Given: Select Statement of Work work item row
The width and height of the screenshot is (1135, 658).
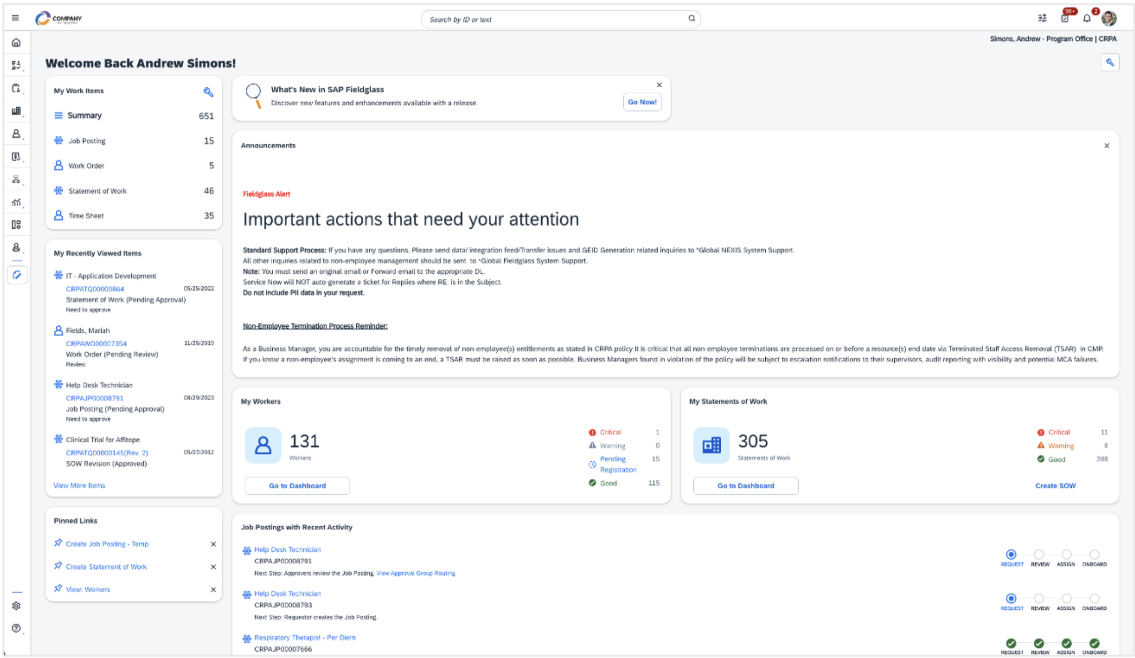Looking at the screenshot, I should coord(97,191).
